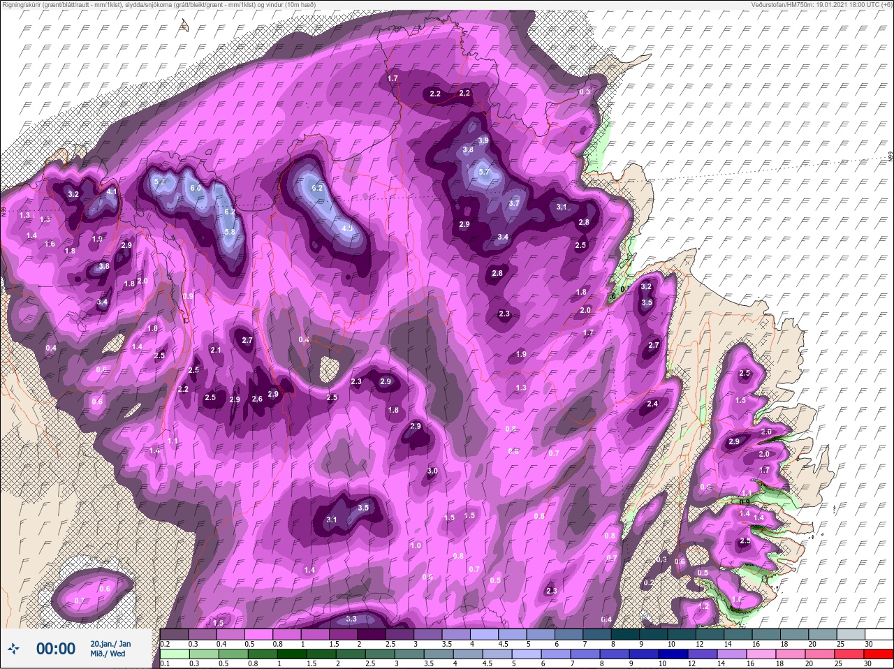Click the 5.7 precipitation value on the map
894x669 pixels.
[x=484, y=172]
